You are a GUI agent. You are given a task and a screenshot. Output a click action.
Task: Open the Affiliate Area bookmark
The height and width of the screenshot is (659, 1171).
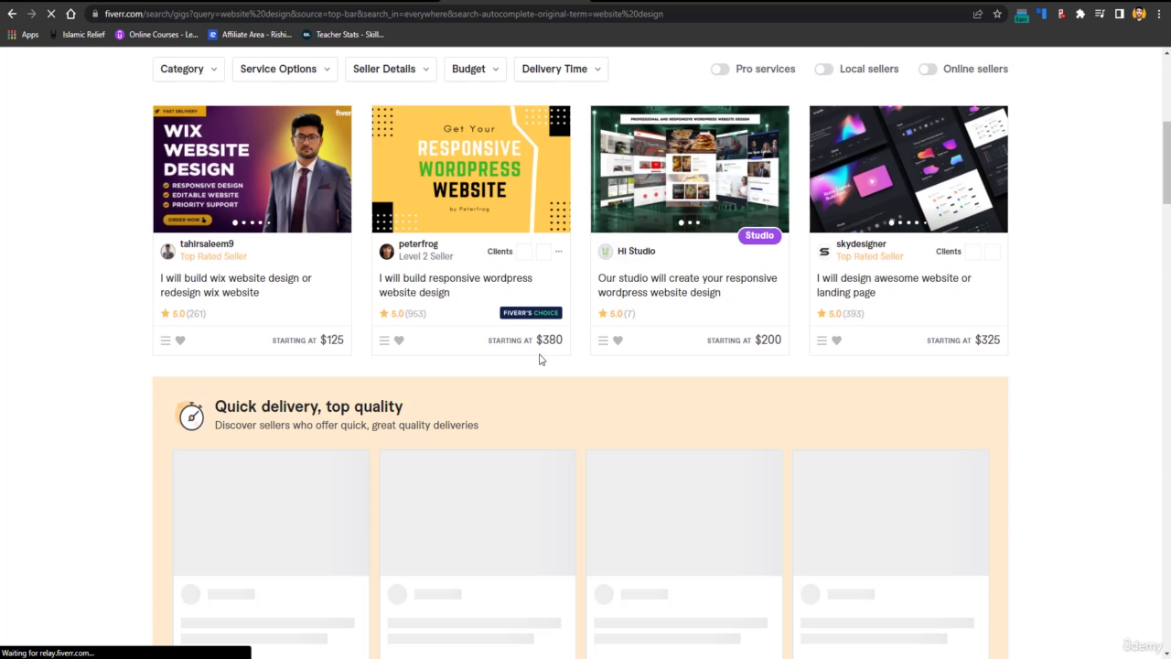250,35
